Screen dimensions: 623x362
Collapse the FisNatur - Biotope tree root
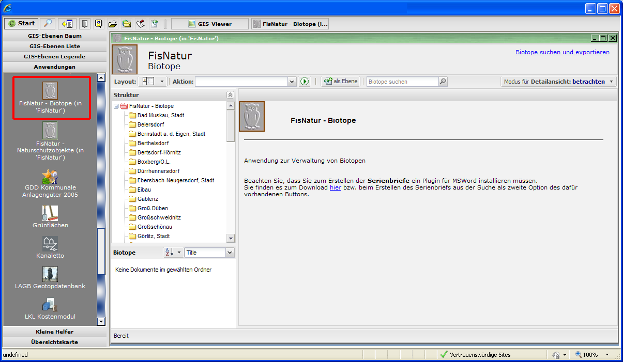click(116, 106)
